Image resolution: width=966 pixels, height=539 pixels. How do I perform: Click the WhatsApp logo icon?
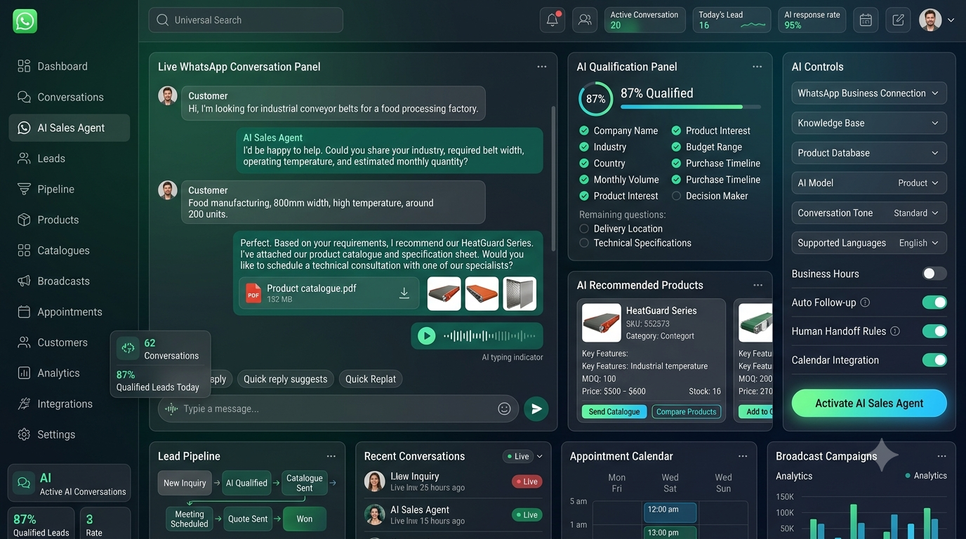tap(25, 21)
